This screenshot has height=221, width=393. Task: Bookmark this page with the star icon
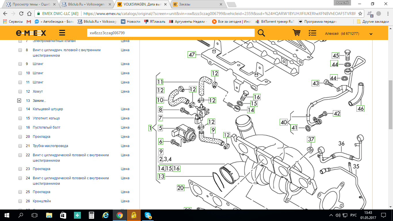[360, 14]
